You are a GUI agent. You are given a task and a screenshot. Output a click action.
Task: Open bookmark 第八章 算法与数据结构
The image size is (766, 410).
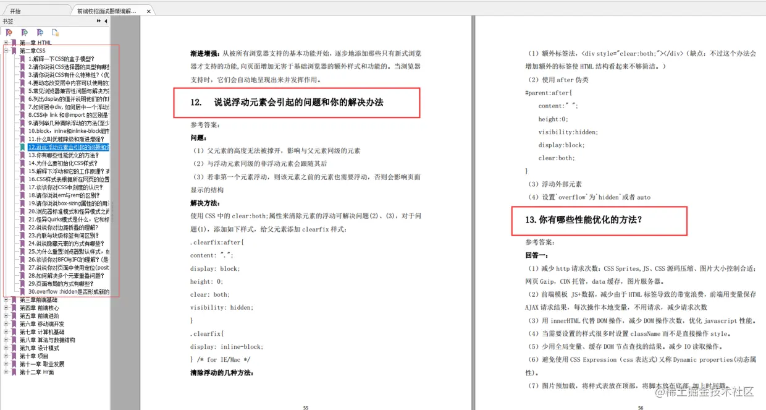click(48, 340)
